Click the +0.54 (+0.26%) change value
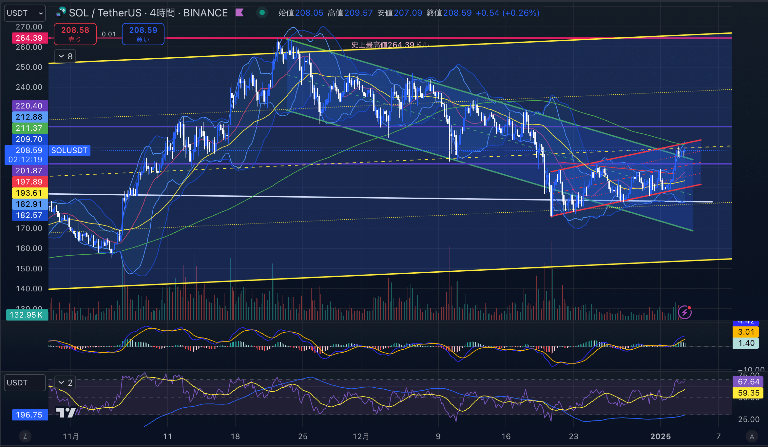 508,13
